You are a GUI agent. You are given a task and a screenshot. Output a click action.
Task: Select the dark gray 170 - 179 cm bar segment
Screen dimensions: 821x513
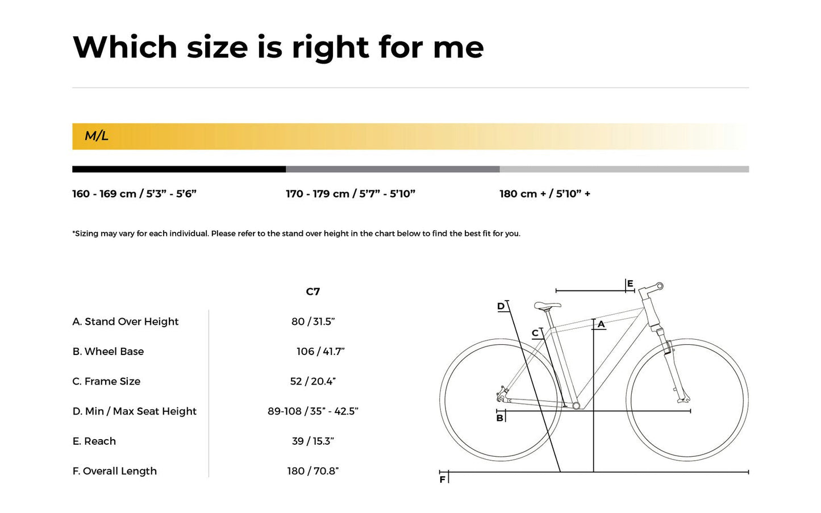[x=393, y=169]
